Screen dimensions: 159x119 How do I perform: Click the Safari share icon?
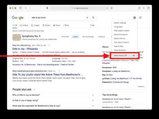pyautogui.click(x=138, y=8)
